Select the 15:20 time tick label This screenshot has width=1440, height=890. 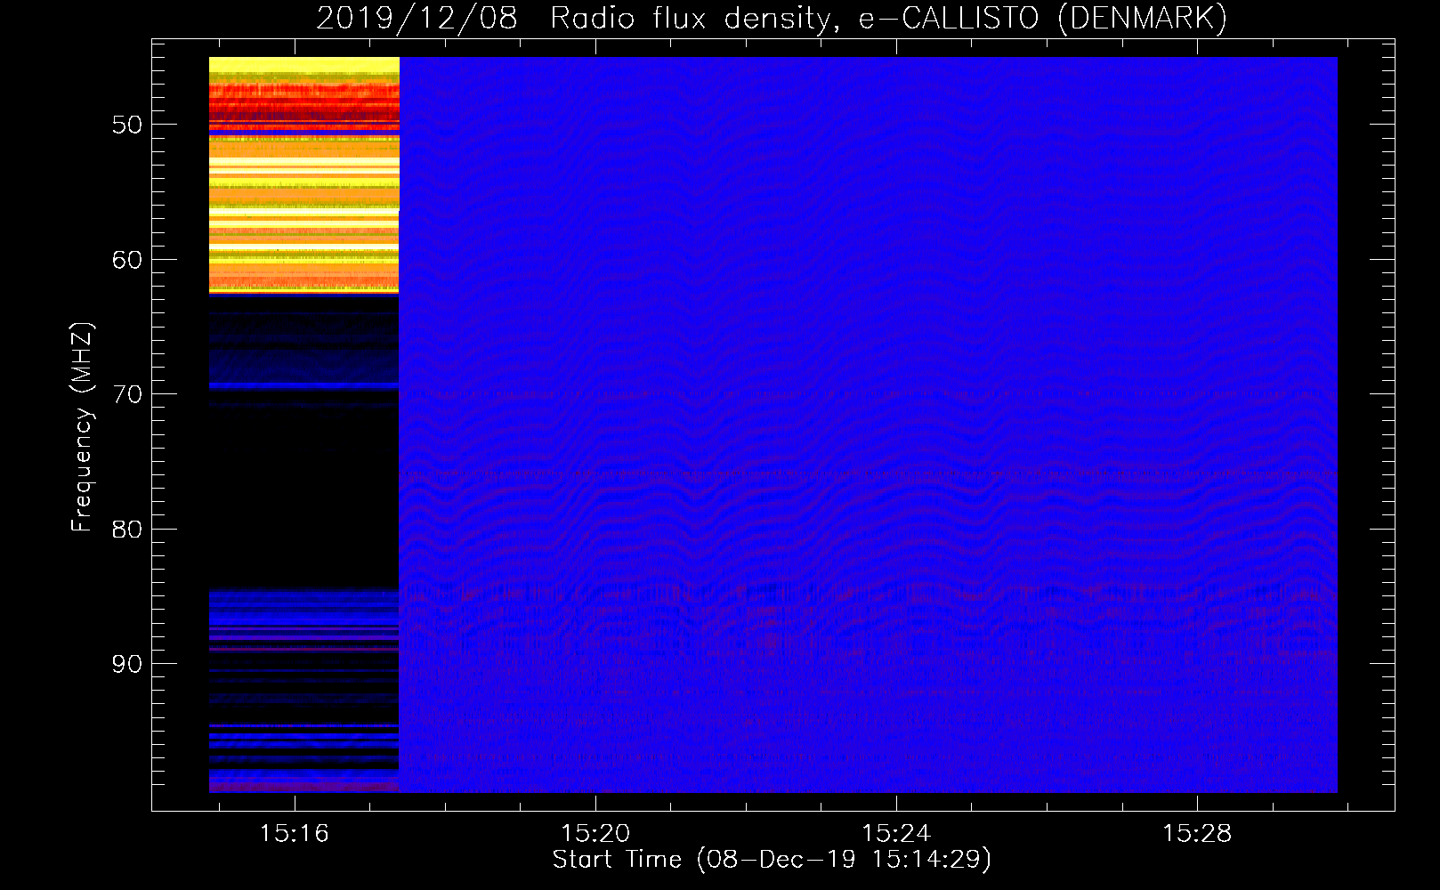pos(595,833)
